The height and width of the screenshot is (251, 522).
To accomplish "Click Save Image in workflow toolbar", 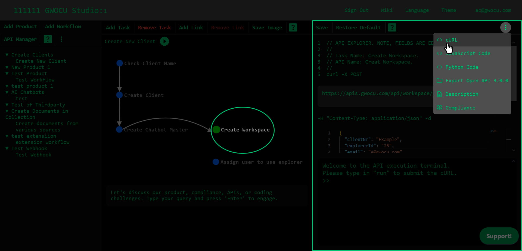I will (267, 27).
